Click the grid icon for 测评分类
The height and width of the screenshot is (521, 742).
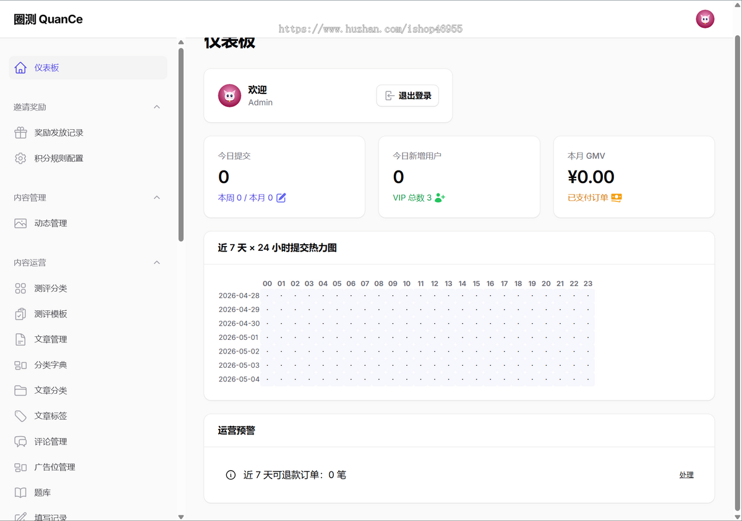20,289
